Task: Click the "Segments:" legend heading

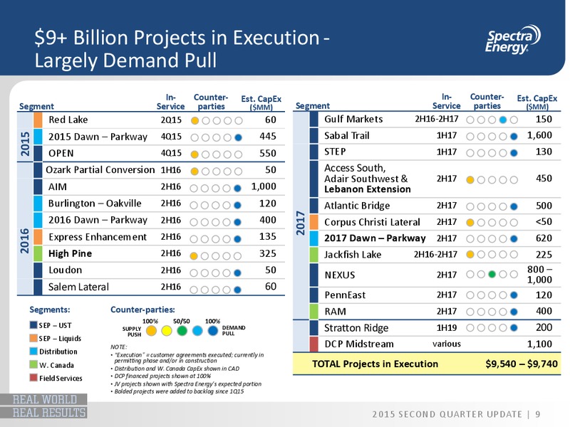Action: [50, 310]
